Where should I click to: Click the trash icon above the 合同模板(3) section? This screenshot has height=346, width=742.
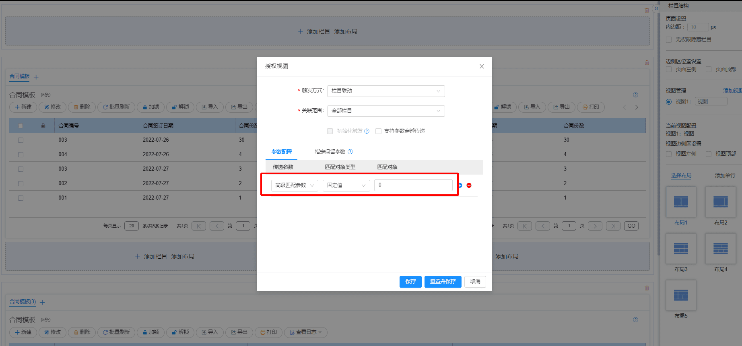[x=647, y=288]
